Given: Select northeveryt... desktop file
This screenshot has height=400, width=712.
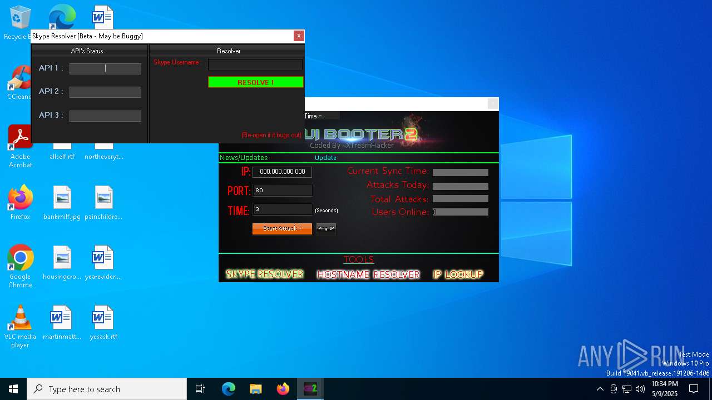Looking at the screenshot, I should point(103,153).
